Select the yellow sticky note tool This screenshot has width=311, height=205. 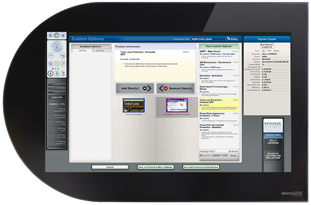click(x=57, y=63)
